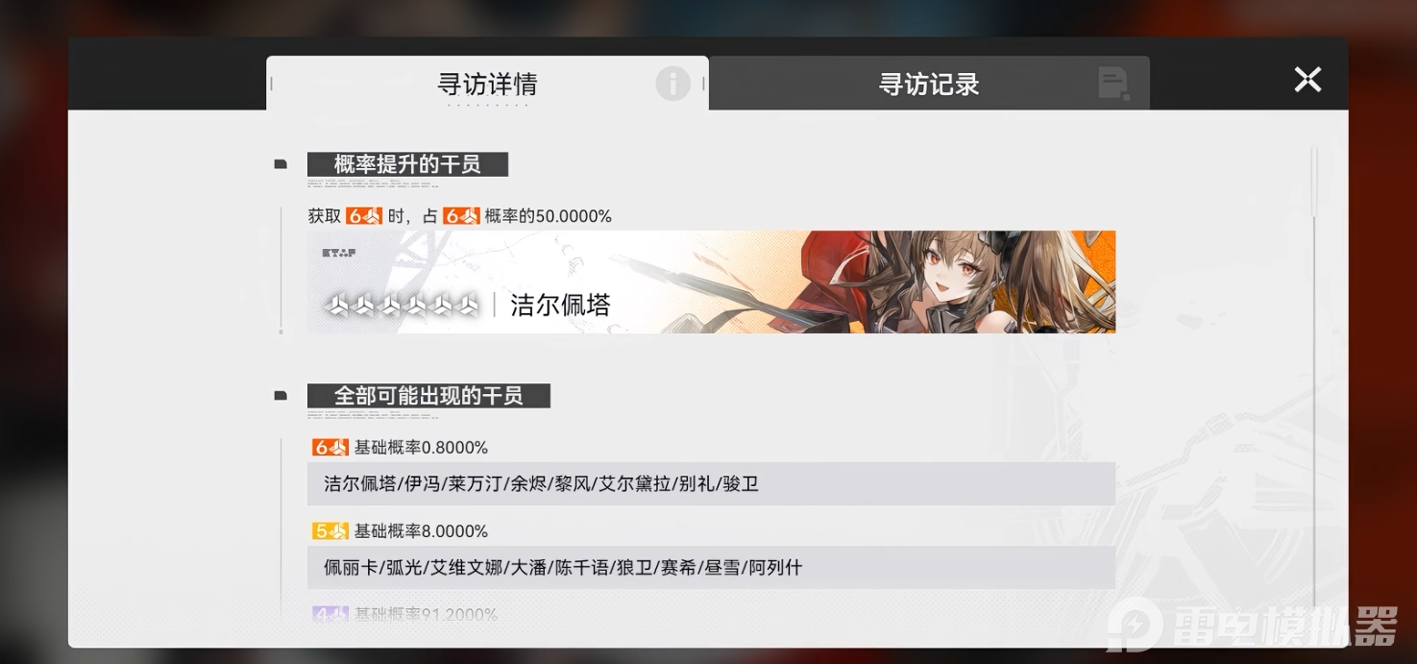1417x664 pixels.
Task: Click the orange 6-star badge before 时
Action: pyautogui.click(x=364, y=216)
